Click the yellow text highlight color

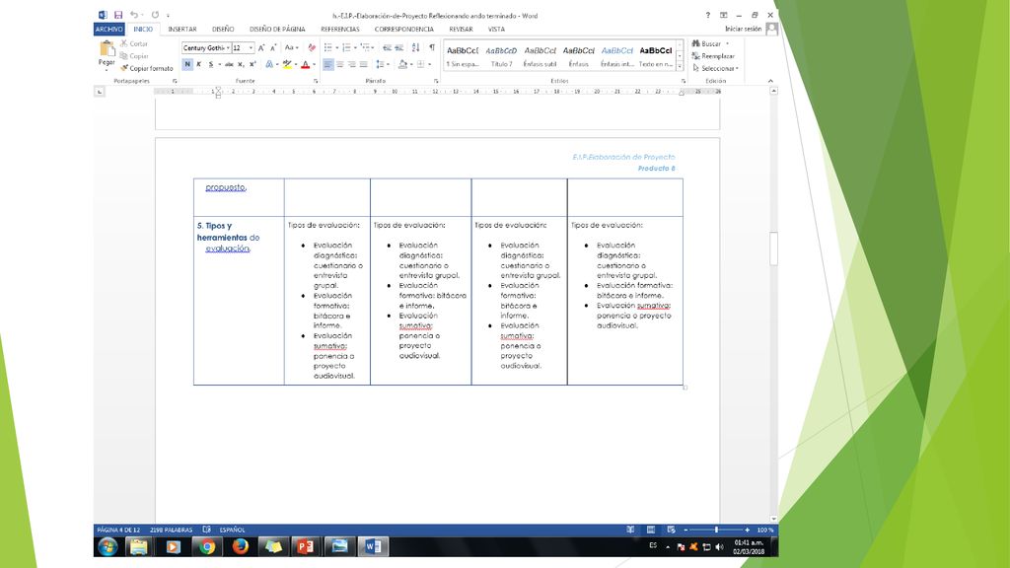click(x=287, y=64)
